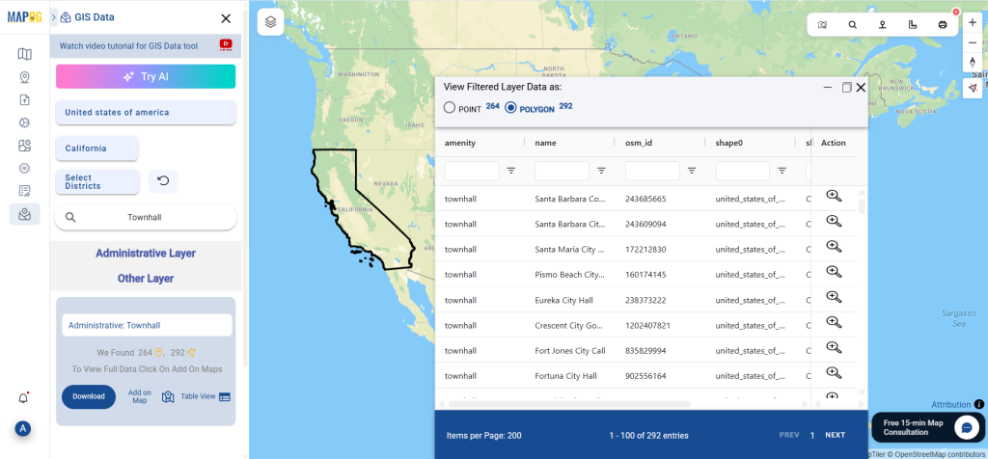
Task: Expand Administrative Layer section
Action: (x=146, y=253)
